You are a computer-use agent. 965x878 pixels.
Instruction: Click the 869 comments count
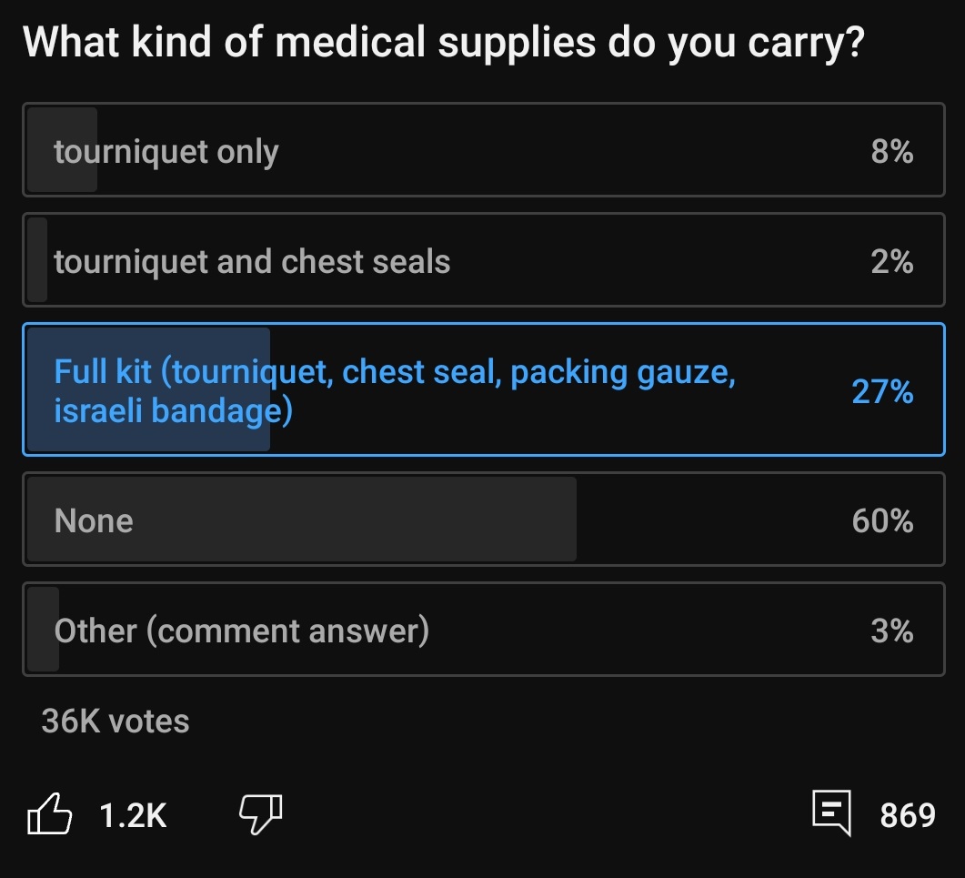coord(907,814)
